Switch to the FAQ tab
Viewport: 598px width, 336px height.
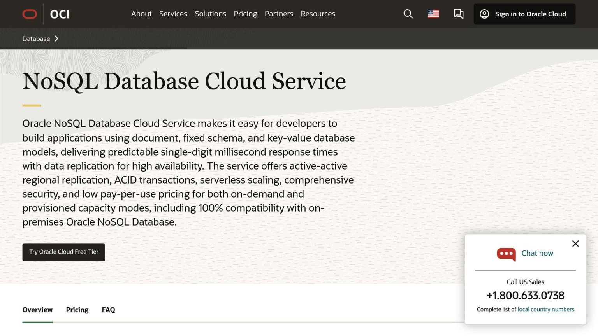click(x=108, y=310)
